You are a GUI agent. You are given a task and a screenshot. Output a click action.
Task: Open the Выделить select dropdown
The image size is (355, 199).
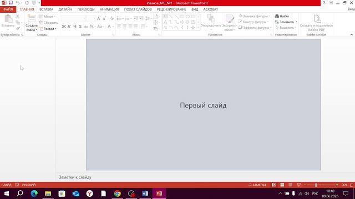pos(286,28)
